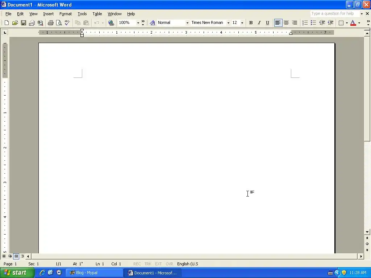Click Next Page double-arrow button
The width and height of the screenshot is (371, 278).
(367, 250)
